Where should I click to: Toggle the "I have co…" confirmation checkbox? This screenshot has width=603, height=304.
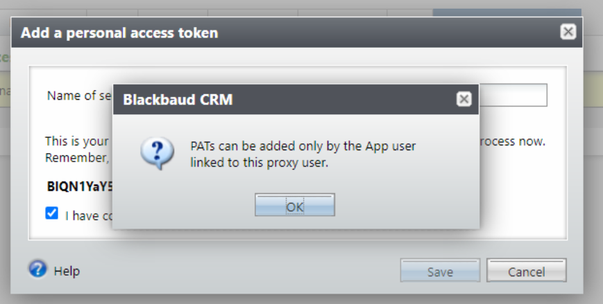coord(52,213)
